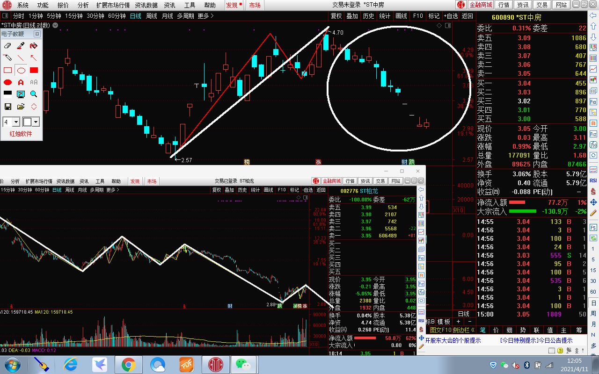The height and width of the screenshot is (374, 599).
Task: Open WeChat from the taskbar
Action: click(x=243, y=364)
